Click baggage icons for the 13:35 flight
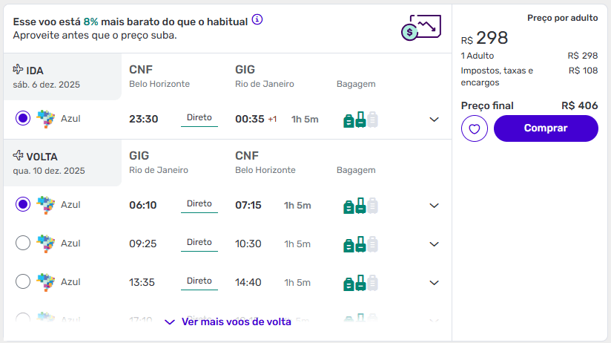Screen dimensions: 611x343 [360, 282]
